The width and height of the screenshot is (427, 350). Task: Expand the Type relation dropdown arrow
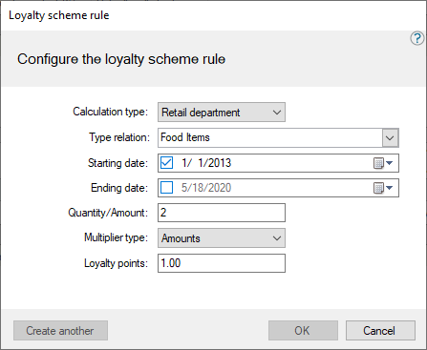[x=390, y=138]
